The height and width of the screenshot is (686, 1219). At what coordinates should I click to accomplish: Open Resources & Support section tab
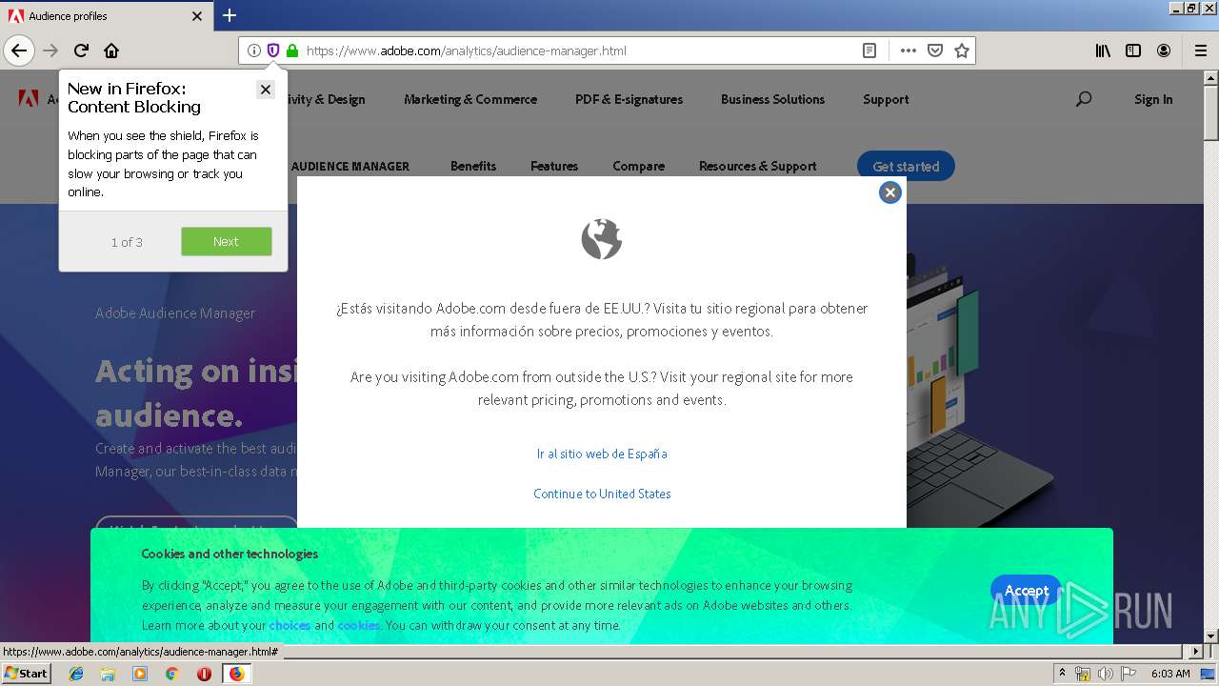coord(758,166)
